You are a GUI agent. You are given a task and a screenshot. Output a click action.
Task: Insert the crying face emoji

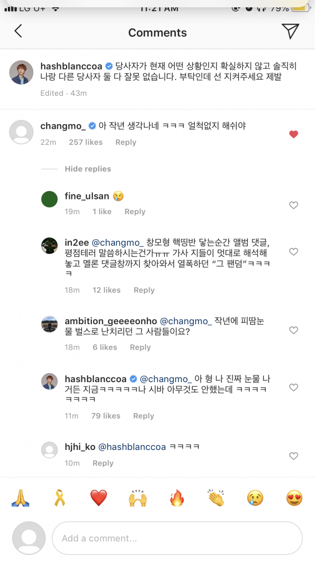[x=255, y=498]
